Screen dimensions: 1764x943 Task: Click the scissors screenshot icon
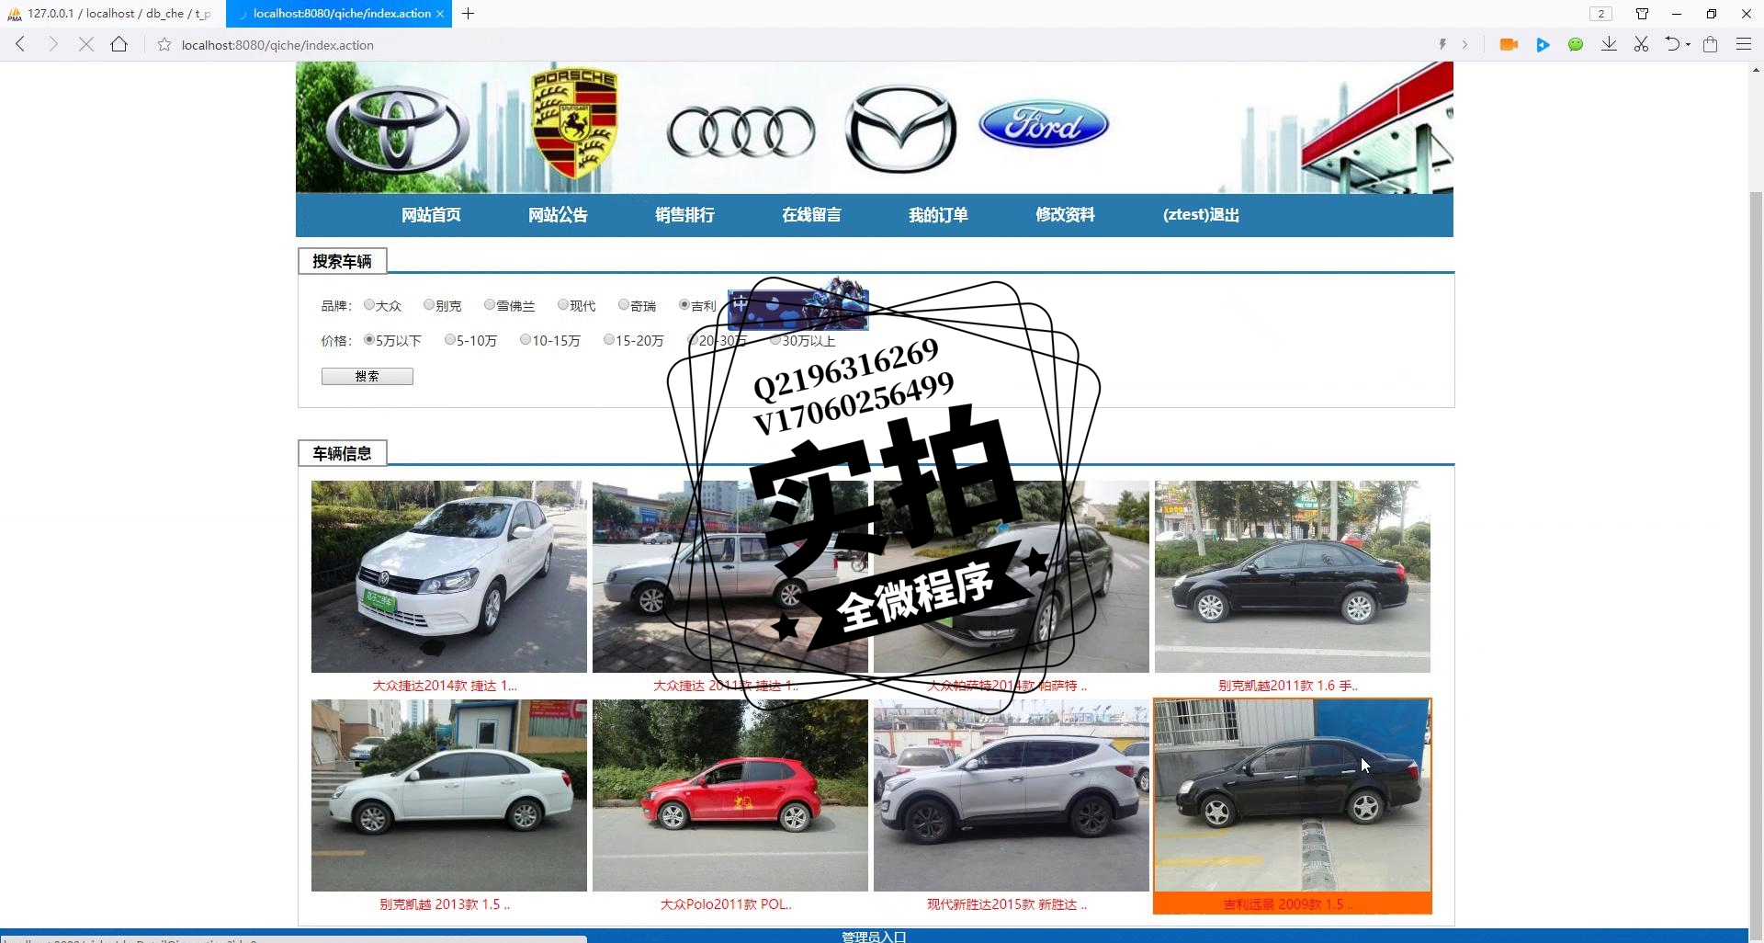coord(1641,44)
